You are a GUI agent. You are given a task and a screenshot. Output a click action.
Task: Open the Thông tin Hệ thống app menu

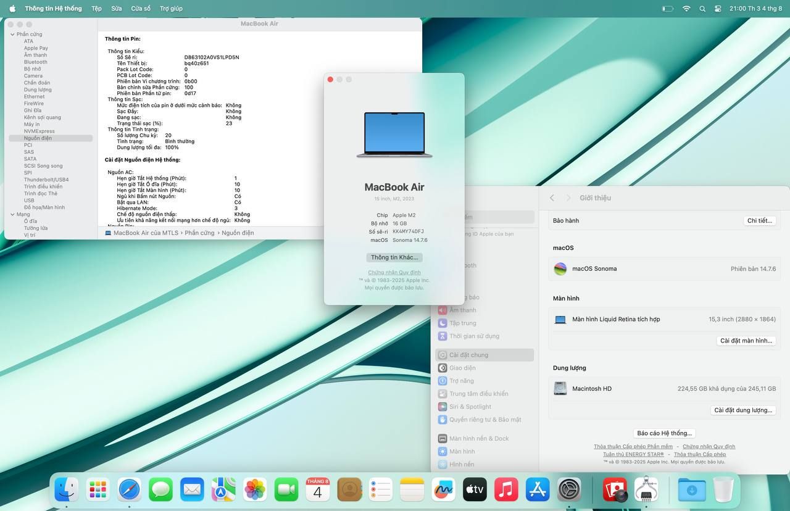pyautogui.click(x=53, y=9)
